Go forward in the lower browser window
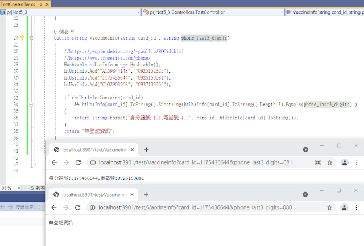This screenshot has width=364, height=246. coord(66,207)
